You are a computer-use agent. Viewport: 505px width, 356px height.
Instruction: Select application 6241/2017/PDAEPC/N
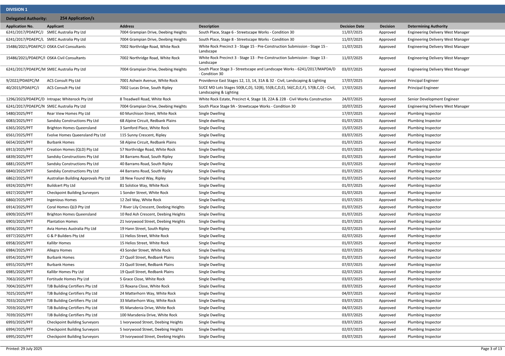click(x=25, y=106)
